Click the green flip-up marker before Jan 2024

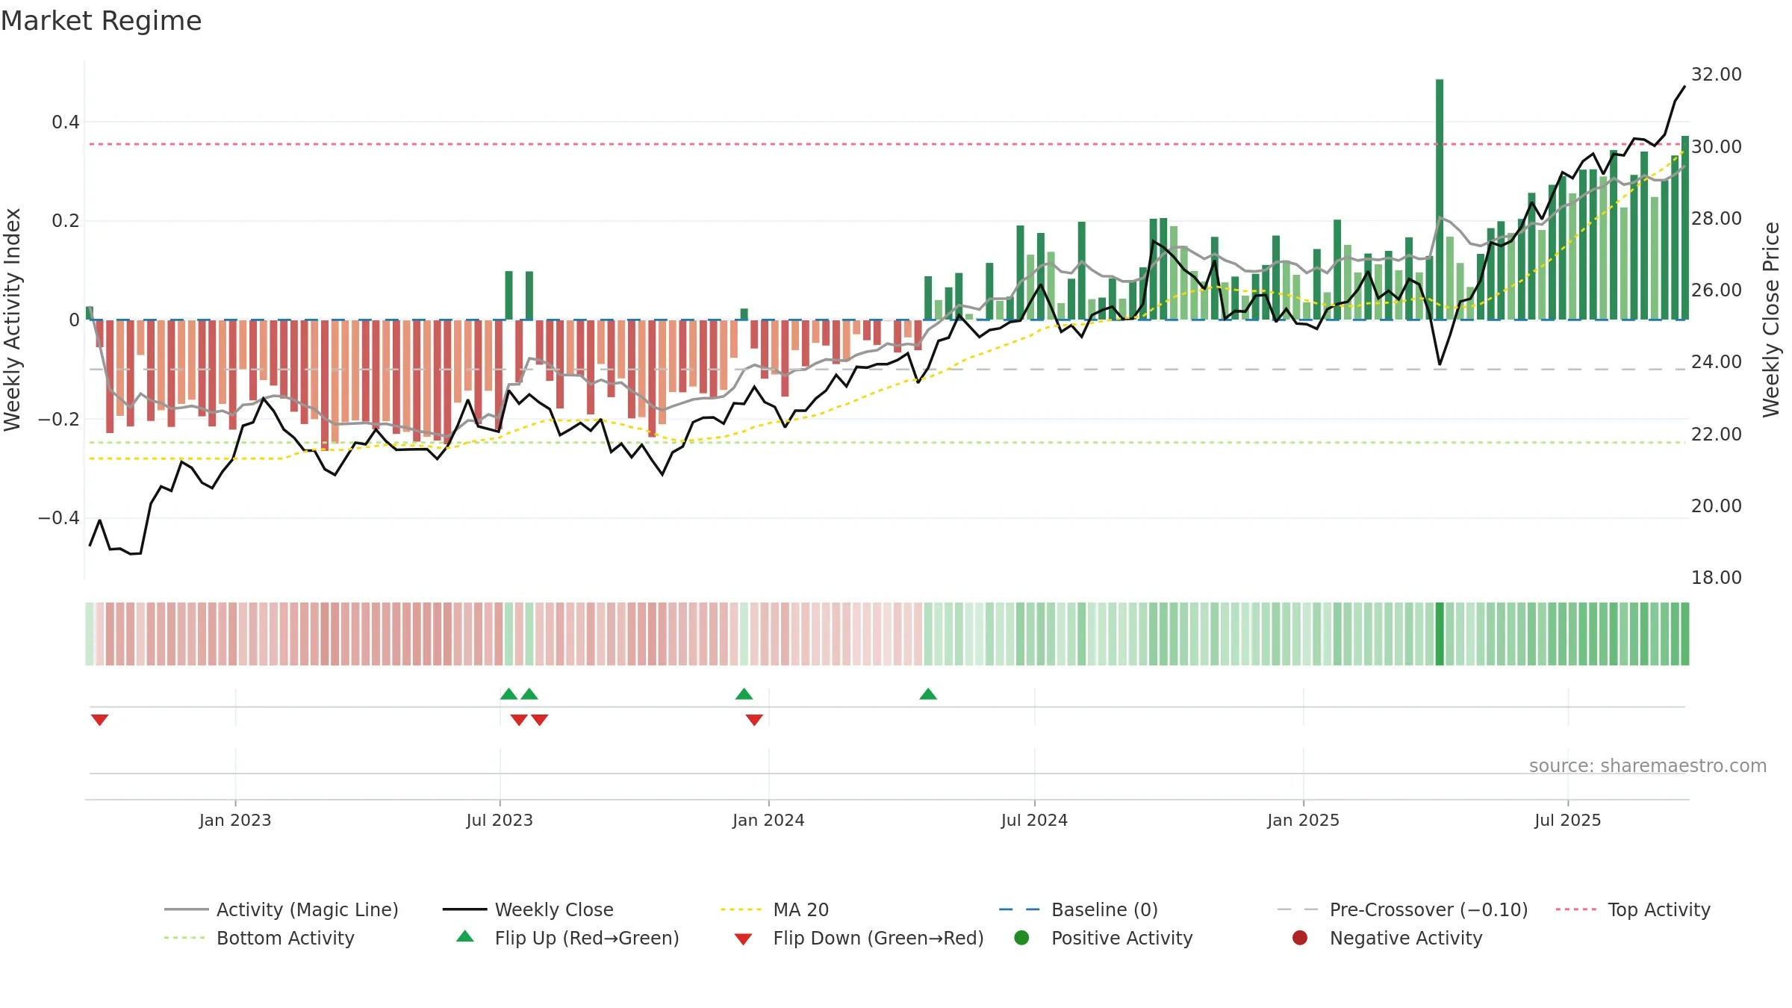[744, 694]
